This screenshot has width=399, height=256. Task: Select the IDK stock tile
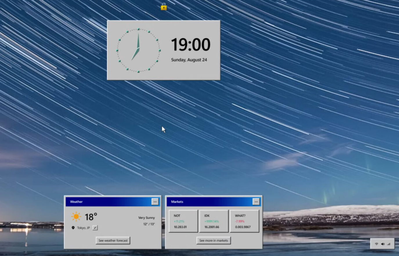(x=214, y=221)
